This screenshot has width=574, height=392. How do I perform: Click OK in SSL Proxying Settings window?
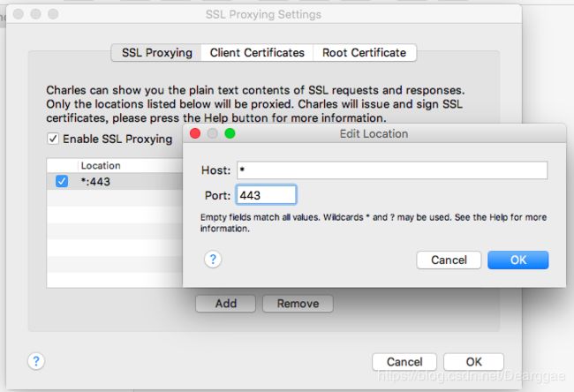click(x=473, y=362)
